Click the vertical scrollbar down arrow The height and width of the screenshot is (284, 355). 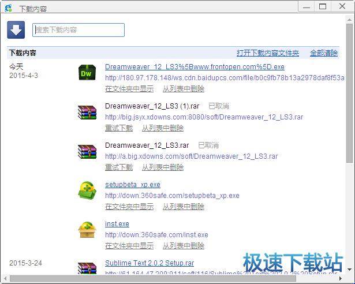349,269
